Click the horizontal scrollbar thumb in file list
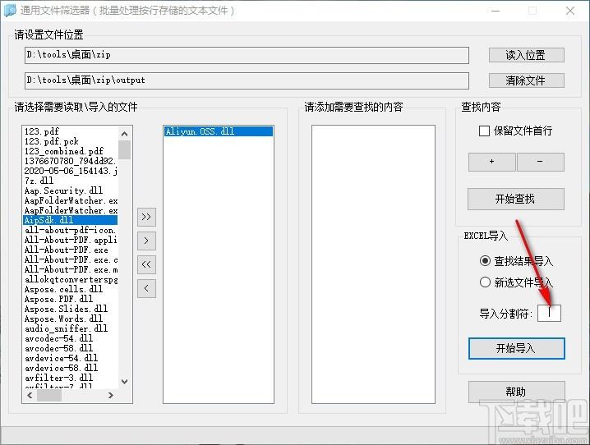 [49, 396]
